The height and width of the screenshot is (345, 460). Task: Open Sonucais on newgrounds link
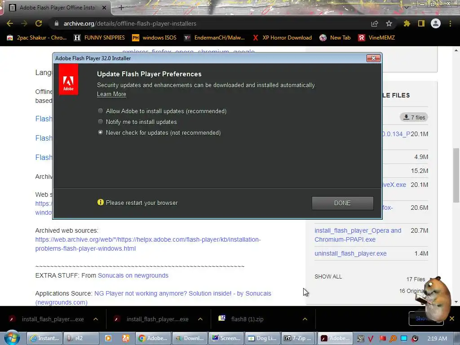tap(133, 275)
